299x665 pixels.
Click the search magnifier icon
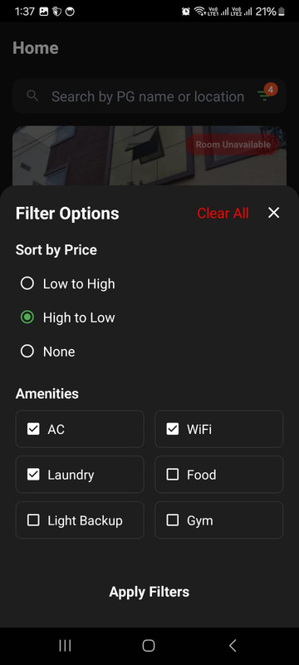32,96
